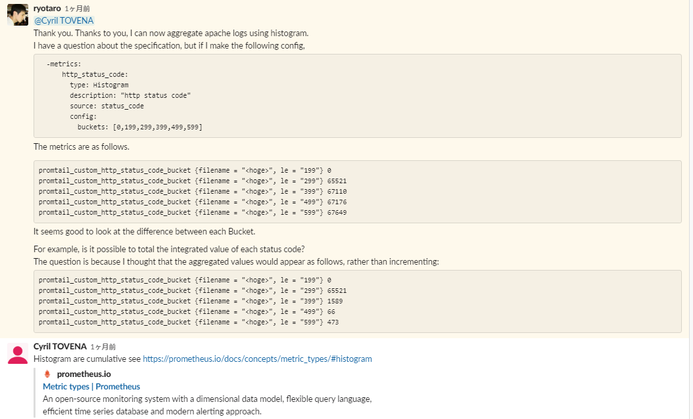Click the buckets: [0,199,299,399,499,599] line
This screenshot has width=693, height=419.
coord(139,127)
